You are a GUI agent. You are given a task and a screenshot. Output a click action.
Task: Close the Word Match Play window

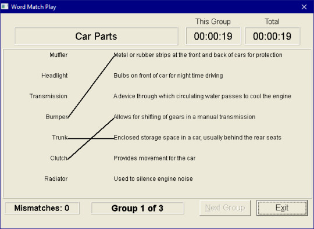[x=304, y=7]
